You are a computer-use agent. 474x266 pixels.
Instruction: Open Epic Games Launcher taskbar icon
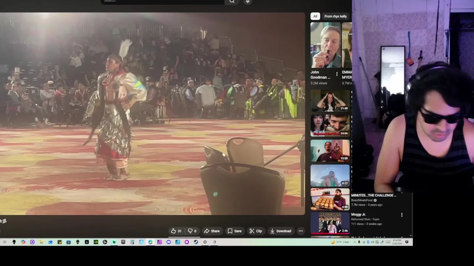[x=123, y=242]
